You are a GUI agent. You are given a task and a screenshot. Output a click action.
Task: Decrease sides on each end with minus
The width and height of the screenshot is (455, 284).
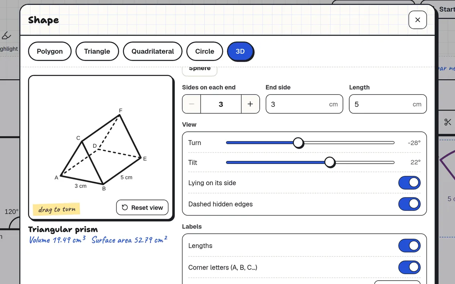191,104
